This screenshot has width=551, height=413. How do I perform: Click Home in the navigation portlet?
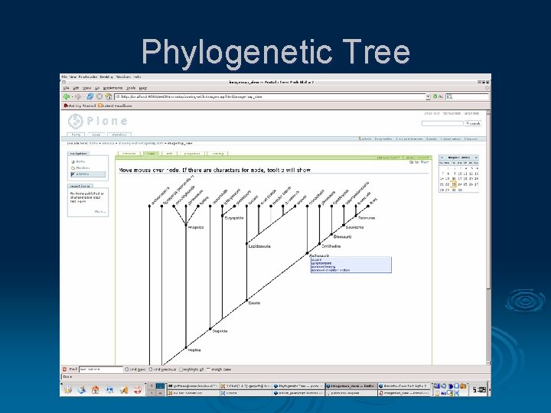(x=78, y=161)
